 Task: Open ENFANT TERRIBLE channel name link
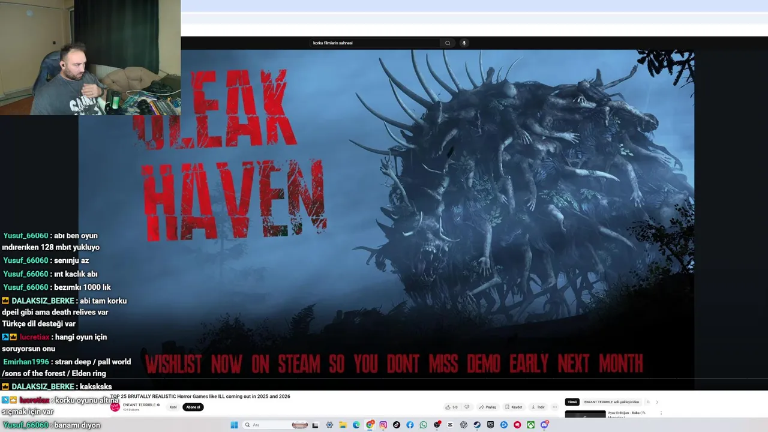[139, 405]
